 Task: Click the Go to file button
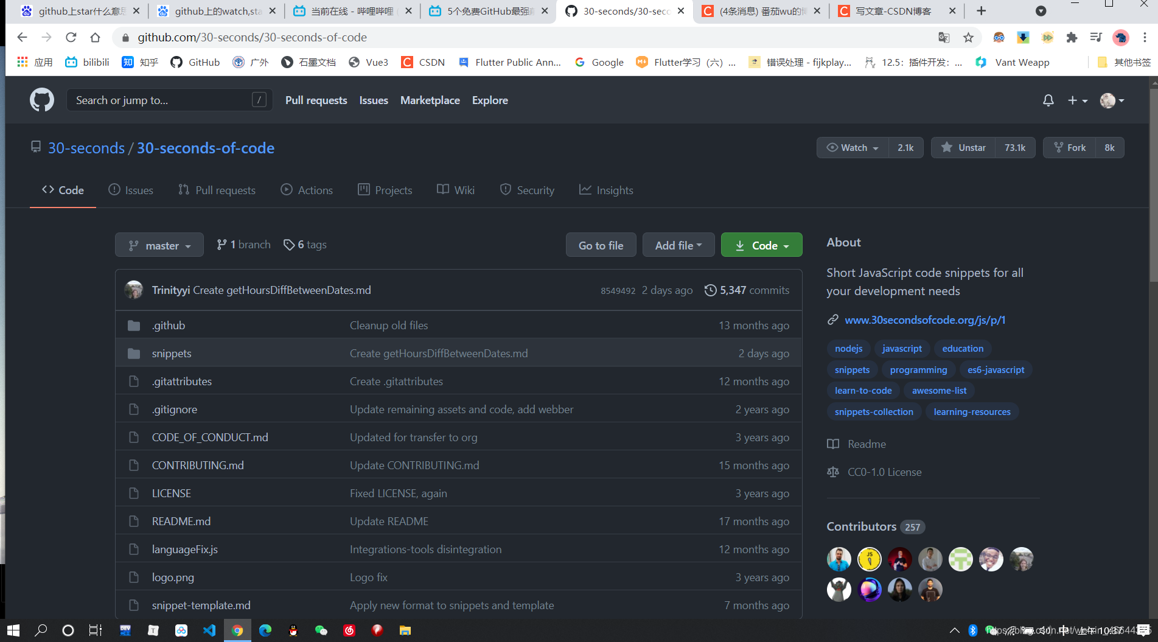coord(601,245)
